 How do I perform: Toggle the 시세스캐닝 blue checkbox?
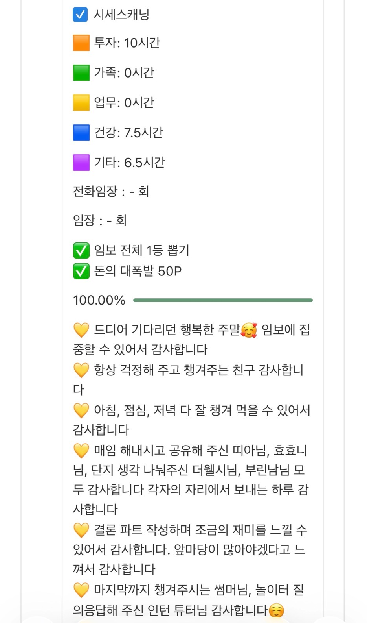(81, 15)
